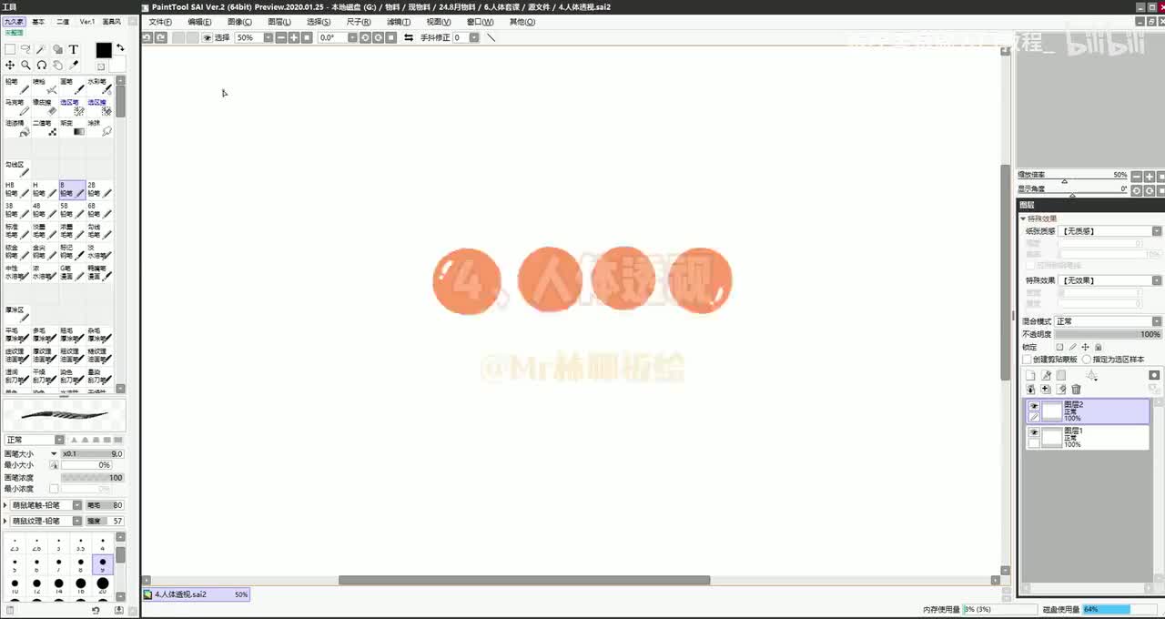Click the horizontal canvas scrollbar
Image resolution: width=1165 pixels, height=619 pixels.
click(524, 580)
